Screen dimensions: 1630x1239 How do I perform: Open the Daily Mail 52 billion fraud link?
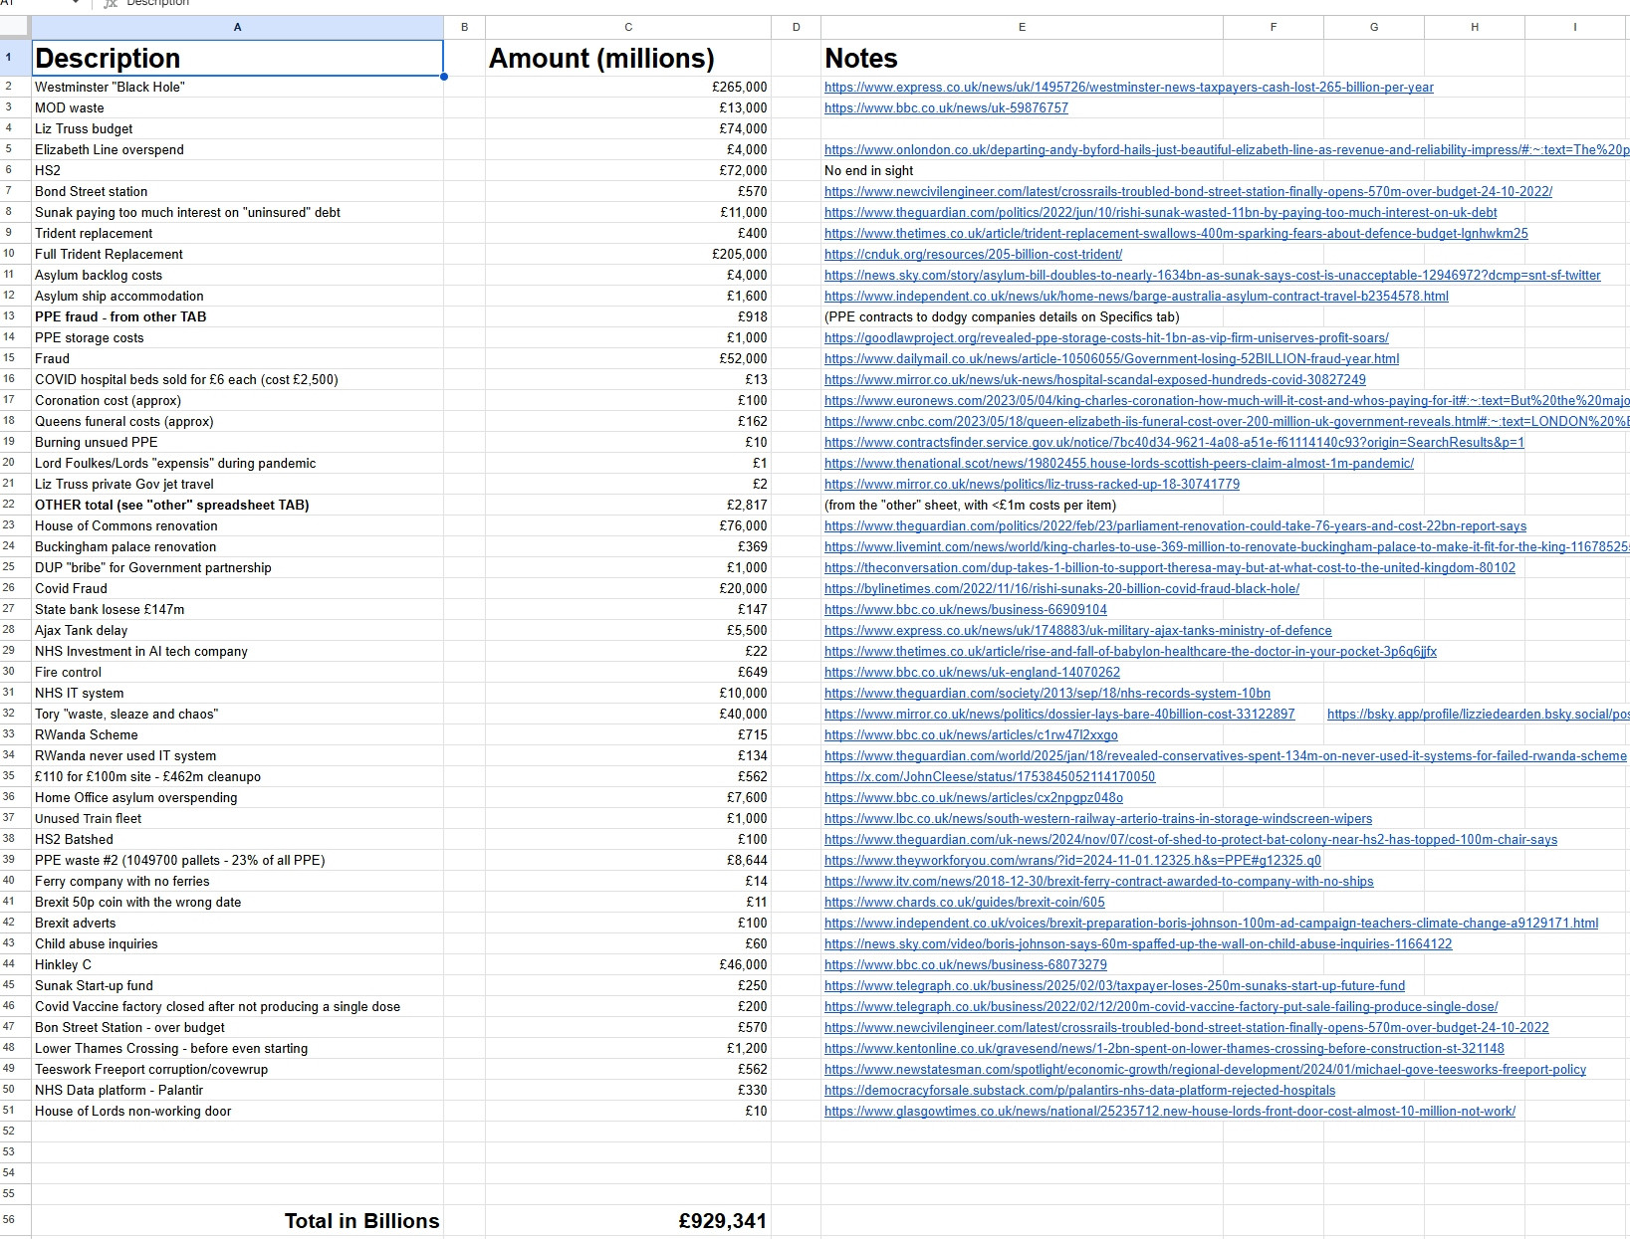point(1111,359)
